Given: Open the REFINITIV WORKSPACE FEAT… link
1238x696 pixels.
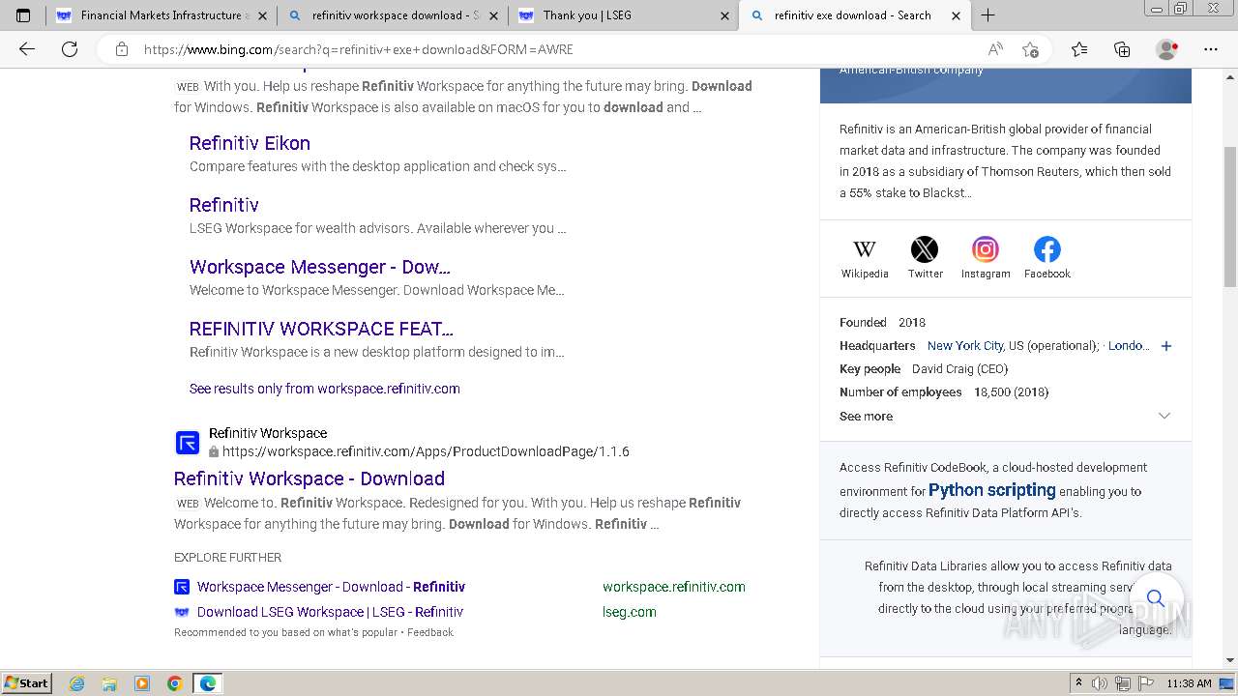Looking at the screenshot, I should [321, 329].
